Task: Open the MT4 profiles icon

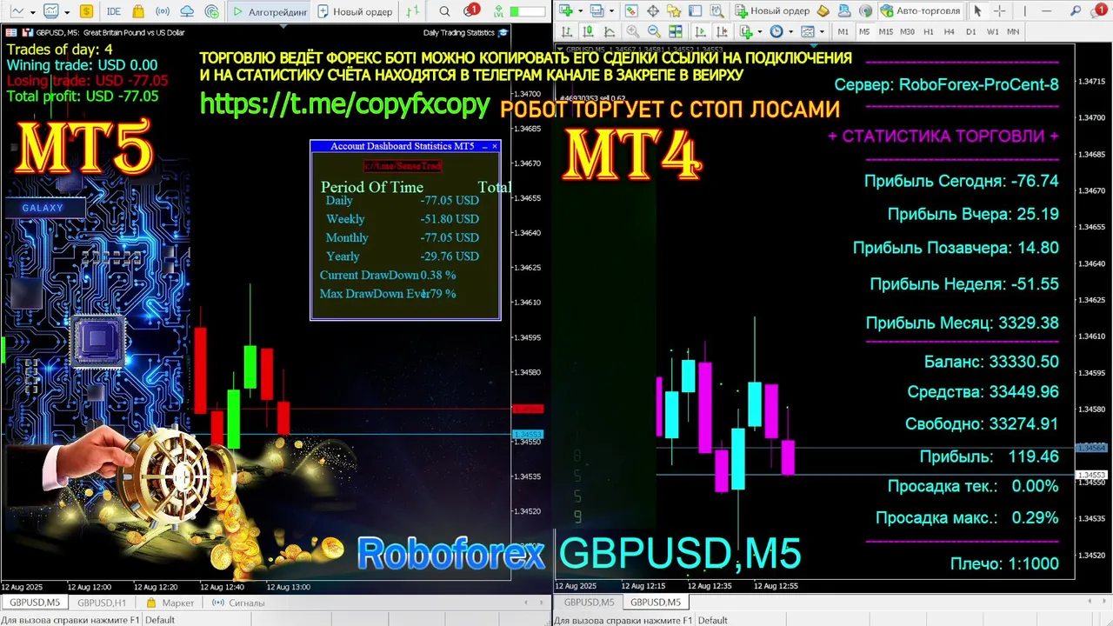Action: click(596, 10)
